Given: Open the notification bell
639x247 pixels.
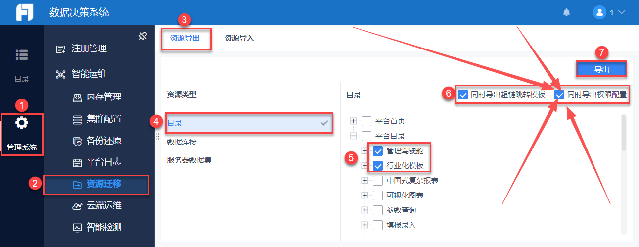Looking at the screenshot, I should (x=567, y=12).
